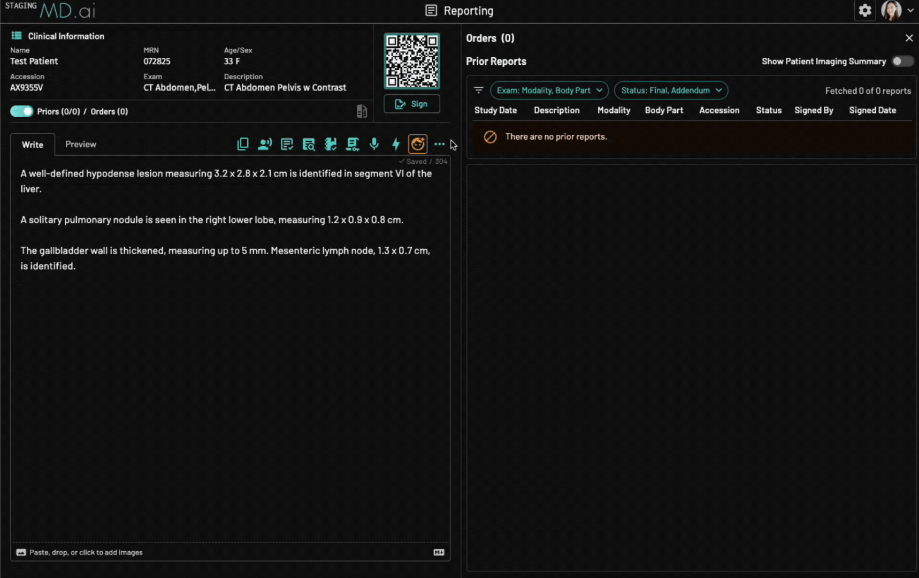Select the Write tab
This screenshot has width=919, height=578.
pyautogui.click(x=33, y=145)
